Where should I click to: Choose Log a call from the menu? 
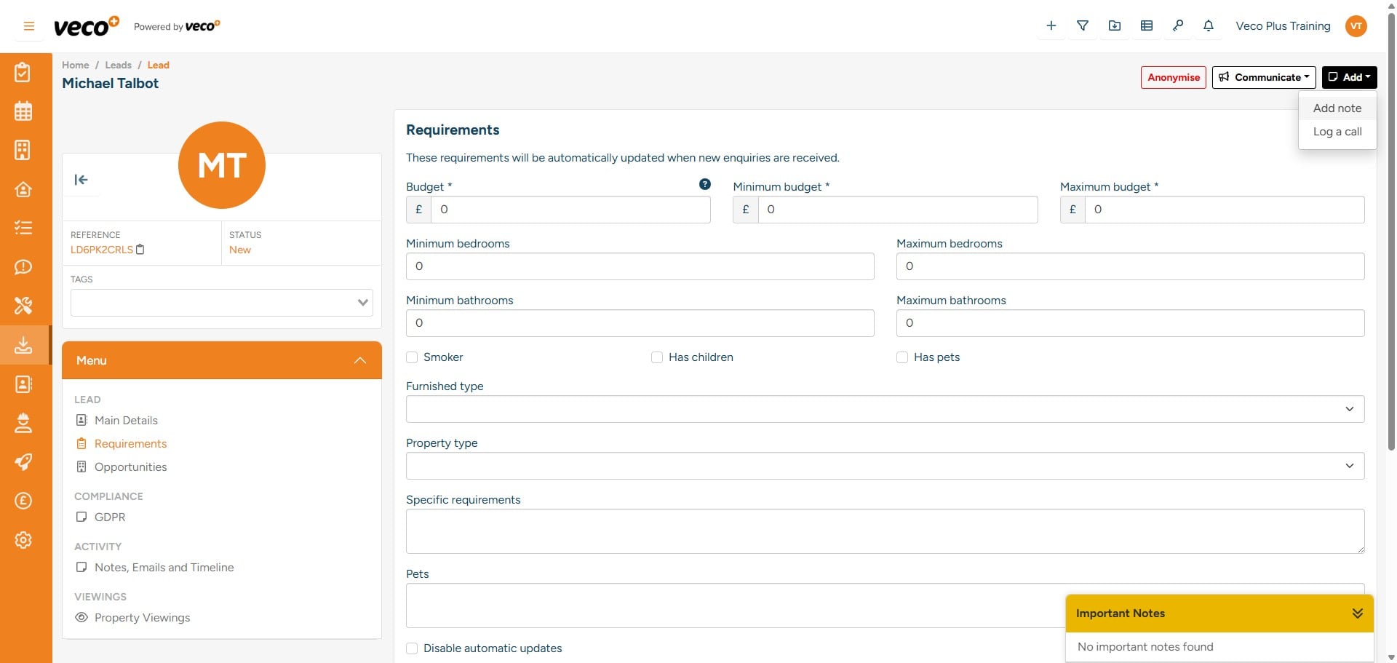[x=1337, y=132]
